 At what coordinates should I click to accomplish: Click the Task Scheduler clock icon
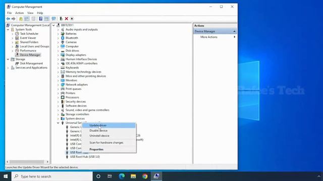pyautogui.click(x=17, y=34)
